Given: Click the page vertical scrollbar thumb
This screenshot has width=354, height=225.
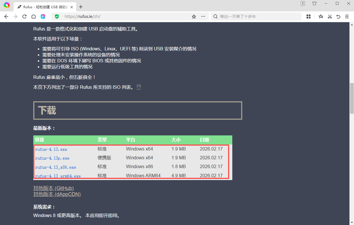Looking at the screenshot, I should tap(352, 98).
